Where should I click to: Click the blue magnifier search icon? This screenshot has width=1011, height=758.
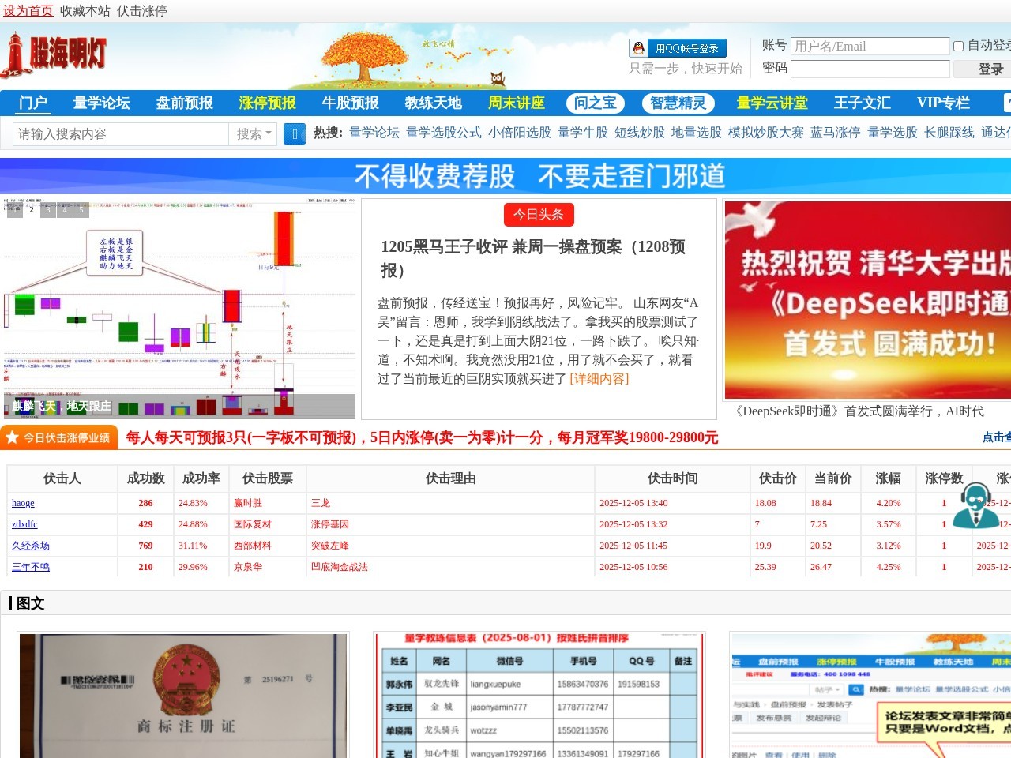[x=294, y=133]
